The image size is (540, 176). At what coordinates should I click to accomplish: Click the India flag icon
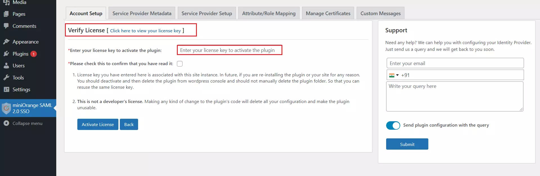[392, 75]
